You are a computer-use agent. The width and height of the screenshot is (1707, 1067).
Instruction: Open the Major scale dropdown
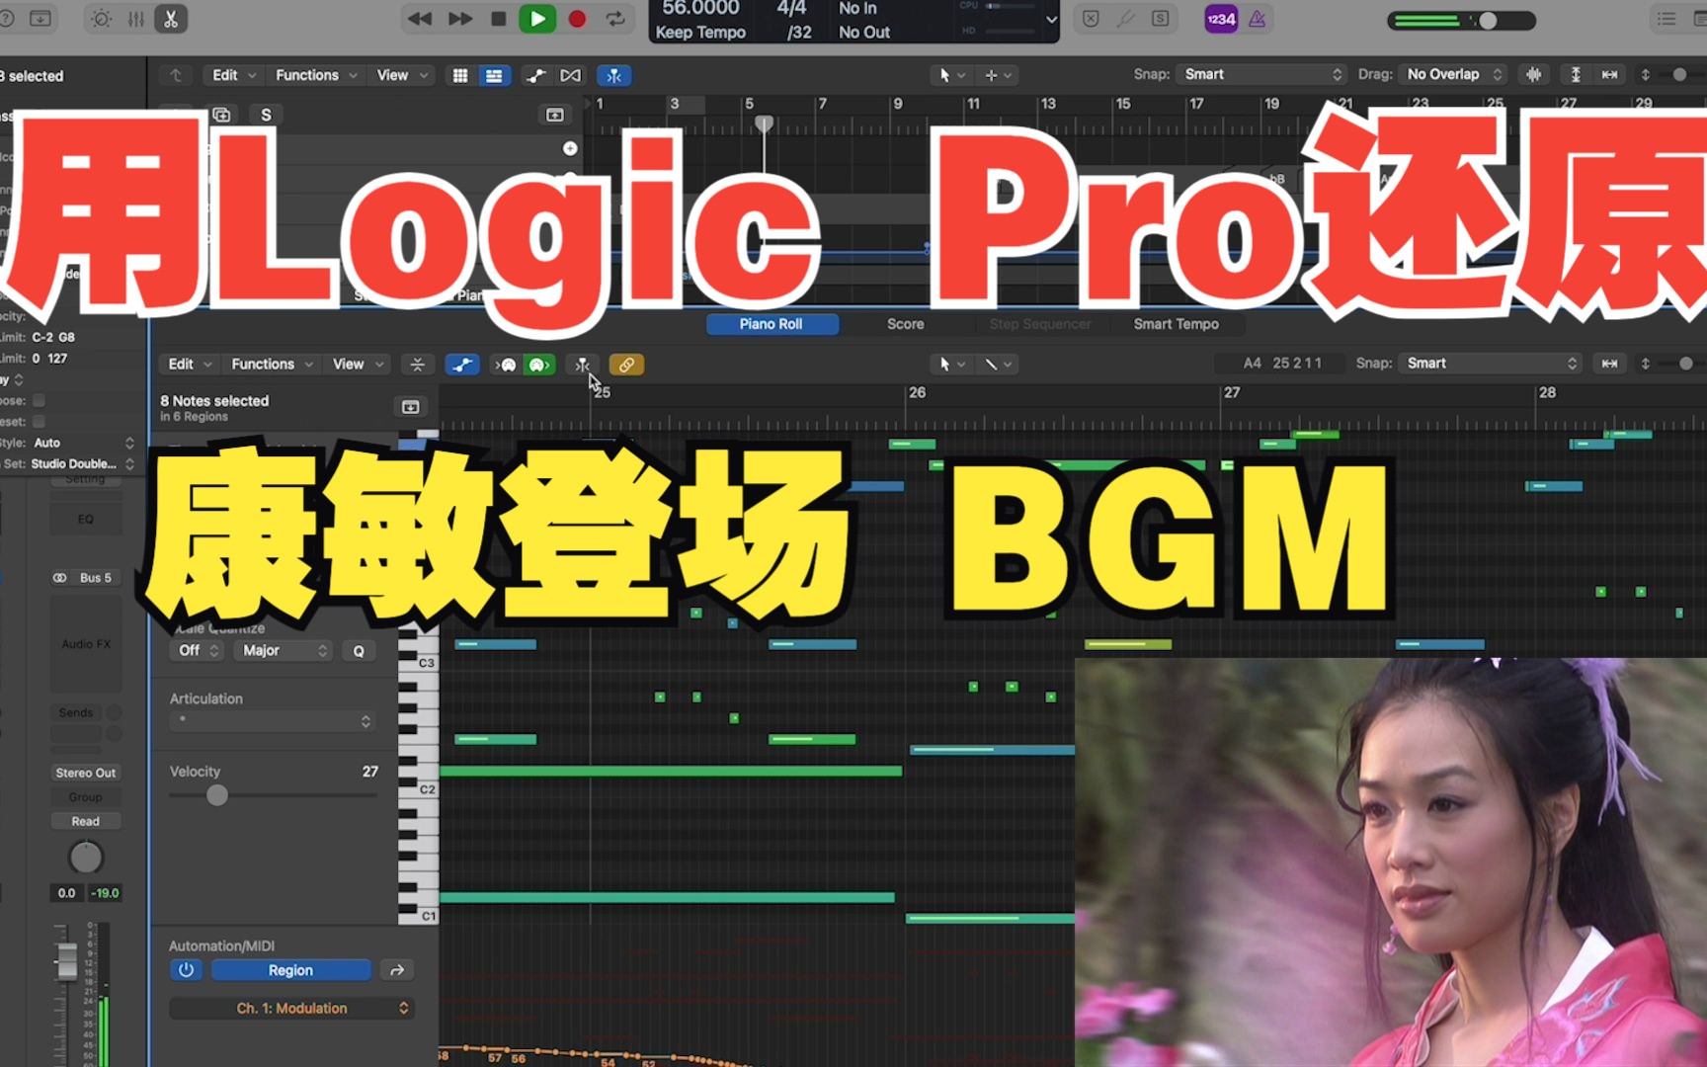pyautogui.click(x=284, y=650)
